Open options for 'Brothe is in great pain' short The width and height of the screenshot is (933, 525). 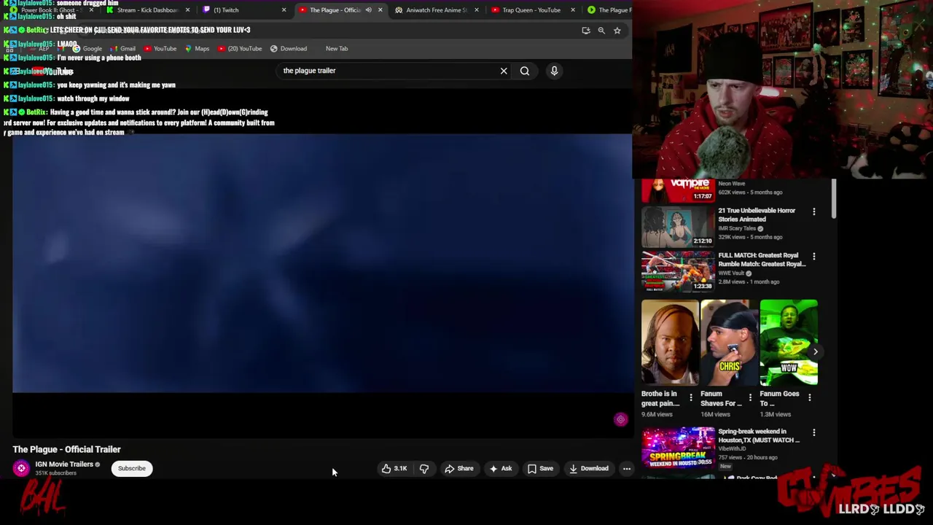pos(691,397)
